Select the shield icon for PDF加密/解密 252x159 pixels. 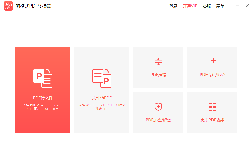pyautogui.click(x=158, y=107)
